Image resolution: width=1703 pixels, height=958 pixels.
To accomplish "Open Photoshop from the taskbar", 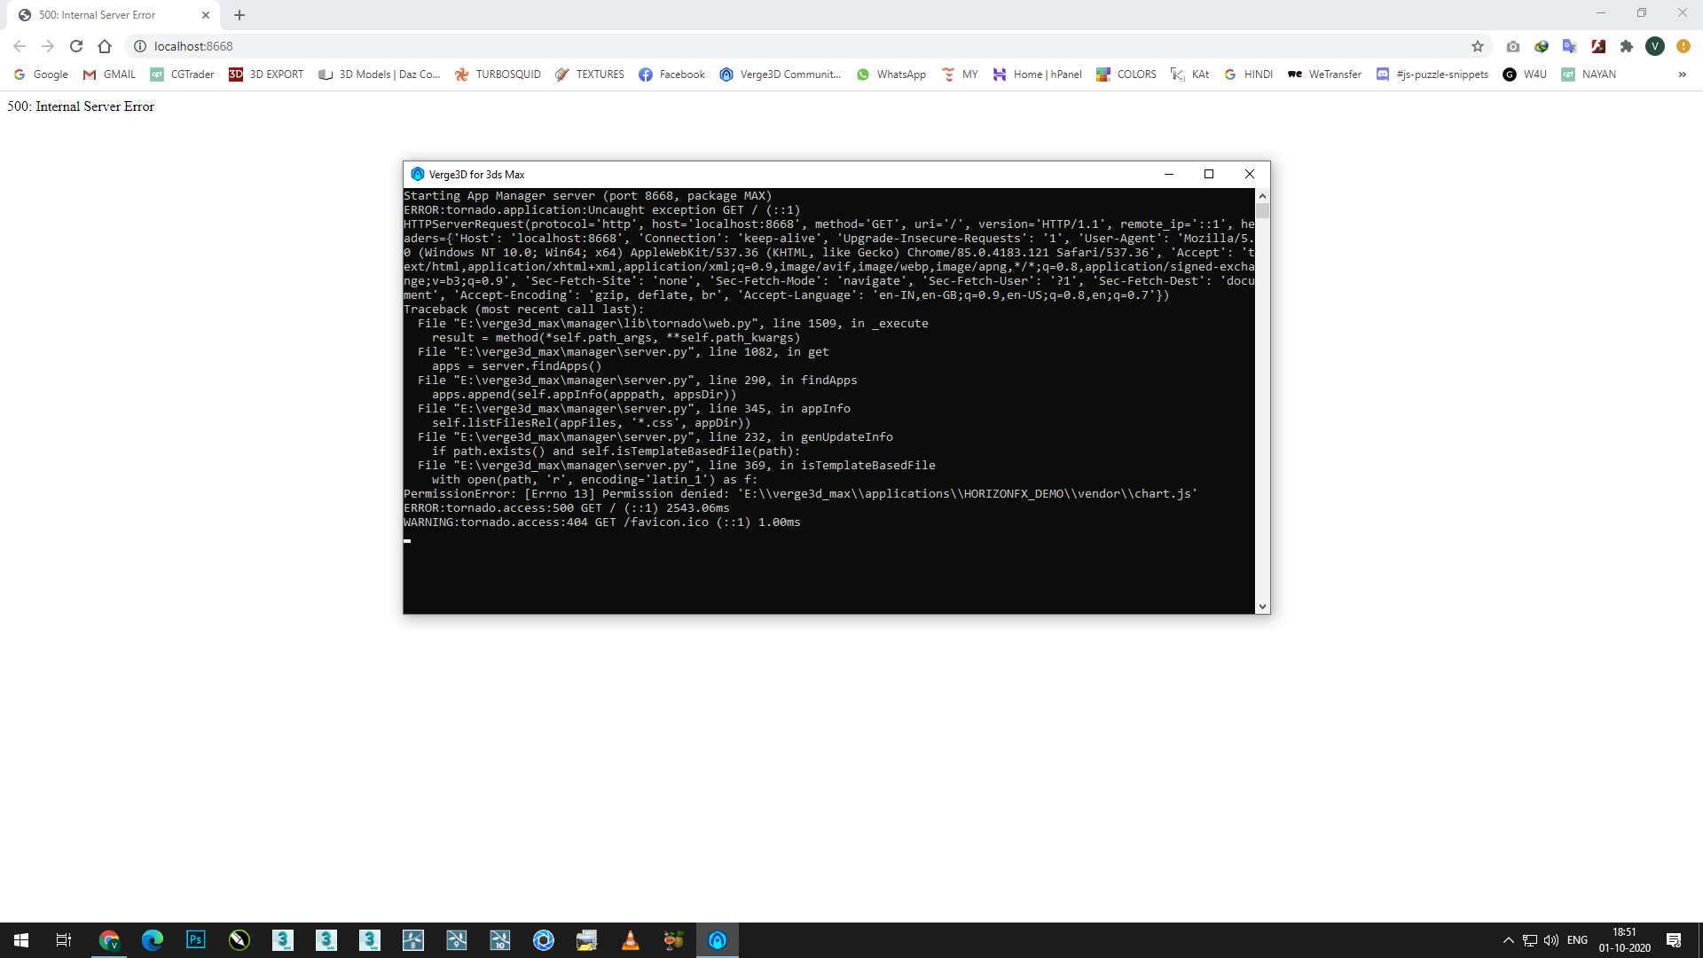I will click(196, 940).
